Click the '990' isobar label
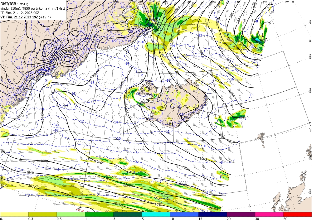The width and height of the screenshot is (312, 221). [228, 60]
